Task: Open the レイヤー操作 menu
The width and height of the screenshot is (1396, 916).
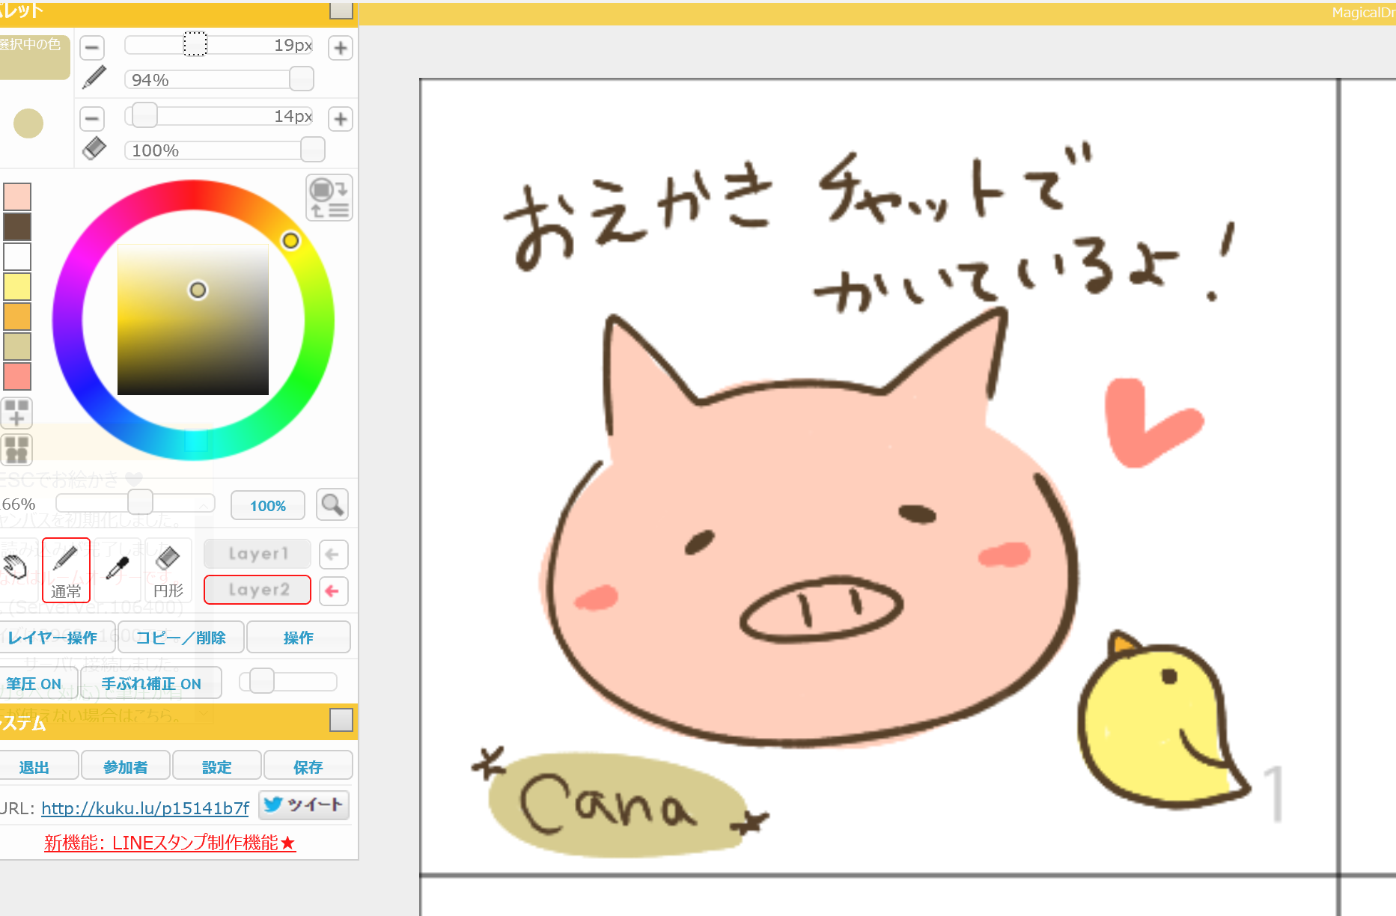Action: [57, 638]
